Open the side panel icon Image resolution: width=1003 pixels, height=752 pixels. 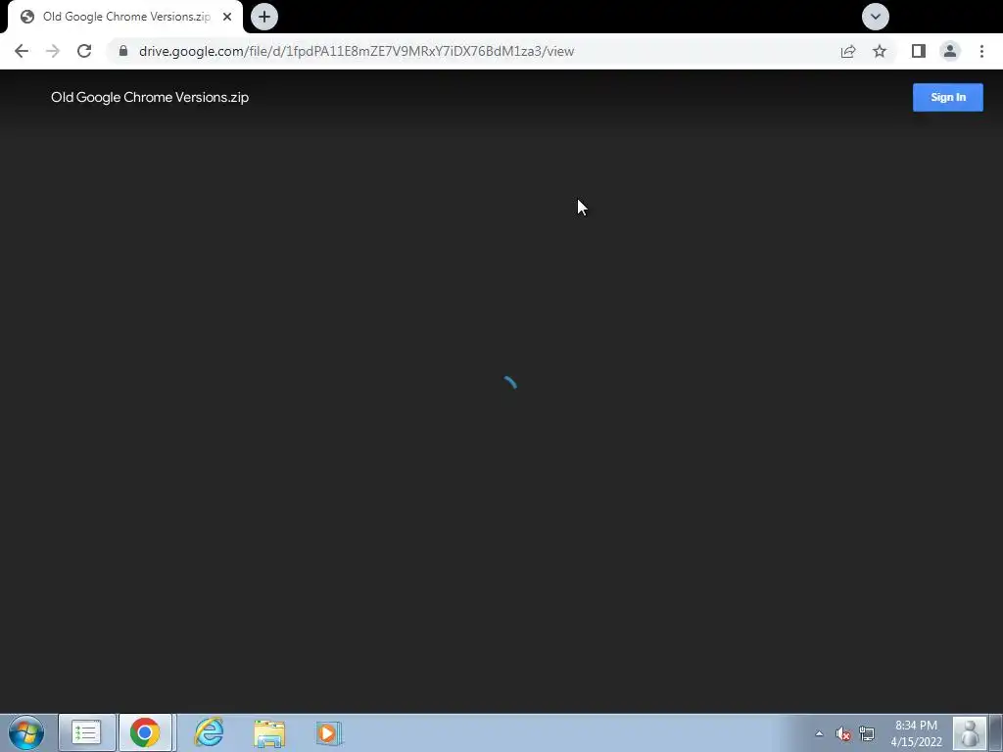coord(919,51)
